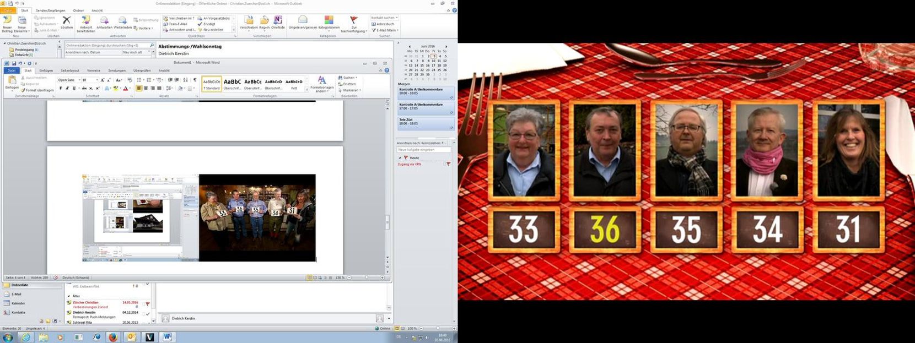Open the Seitenlayout tab in Word

pos(70,70)
